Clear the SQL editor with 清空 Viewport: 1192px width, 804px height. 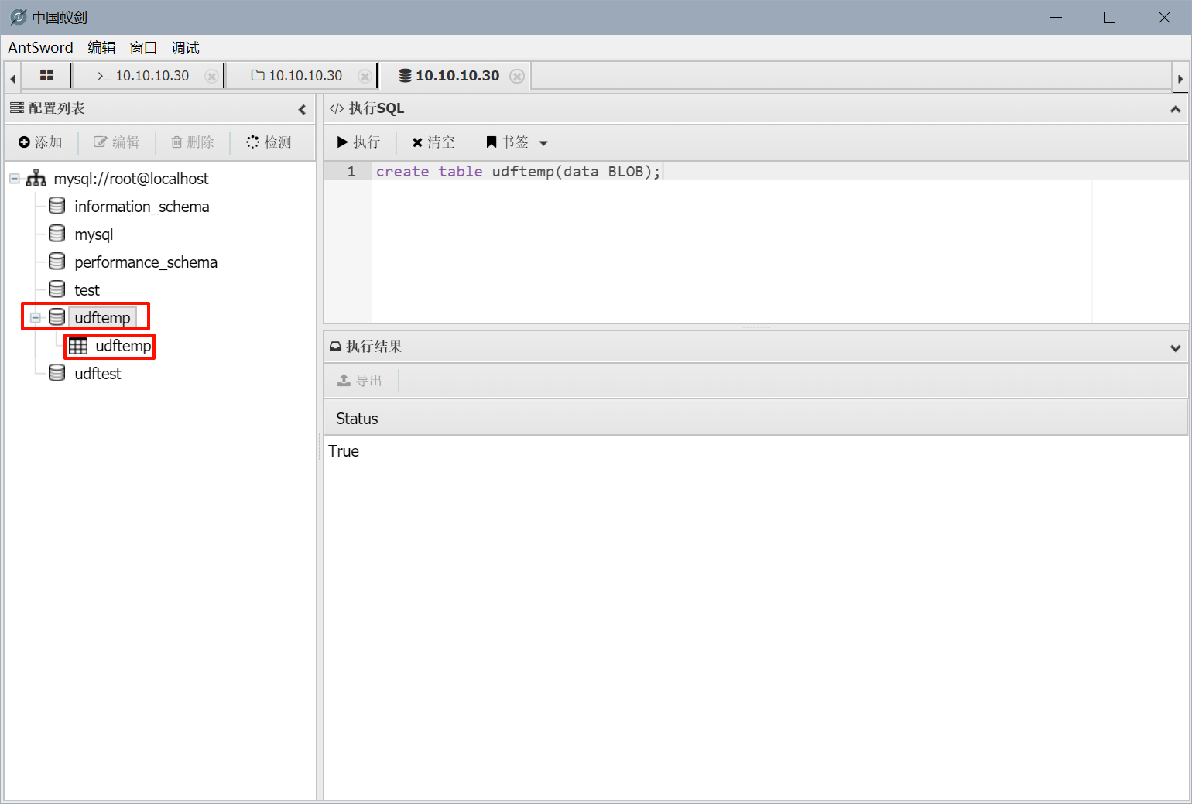tap(433, 142)
